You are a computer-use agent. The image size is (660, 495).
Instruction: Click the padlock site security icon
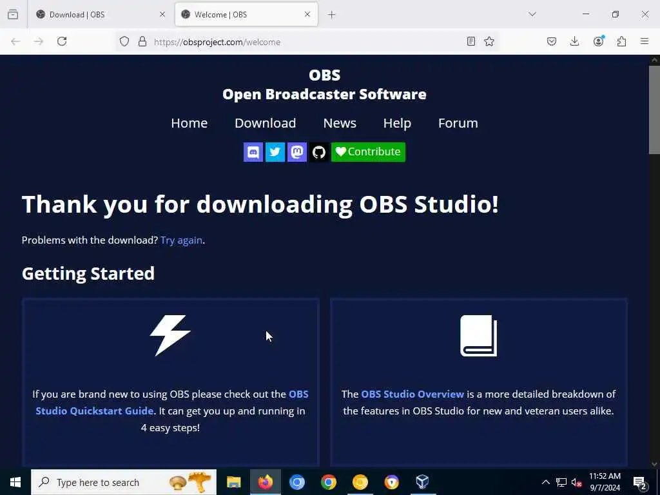pyautogui.click(x=142, y=41)
